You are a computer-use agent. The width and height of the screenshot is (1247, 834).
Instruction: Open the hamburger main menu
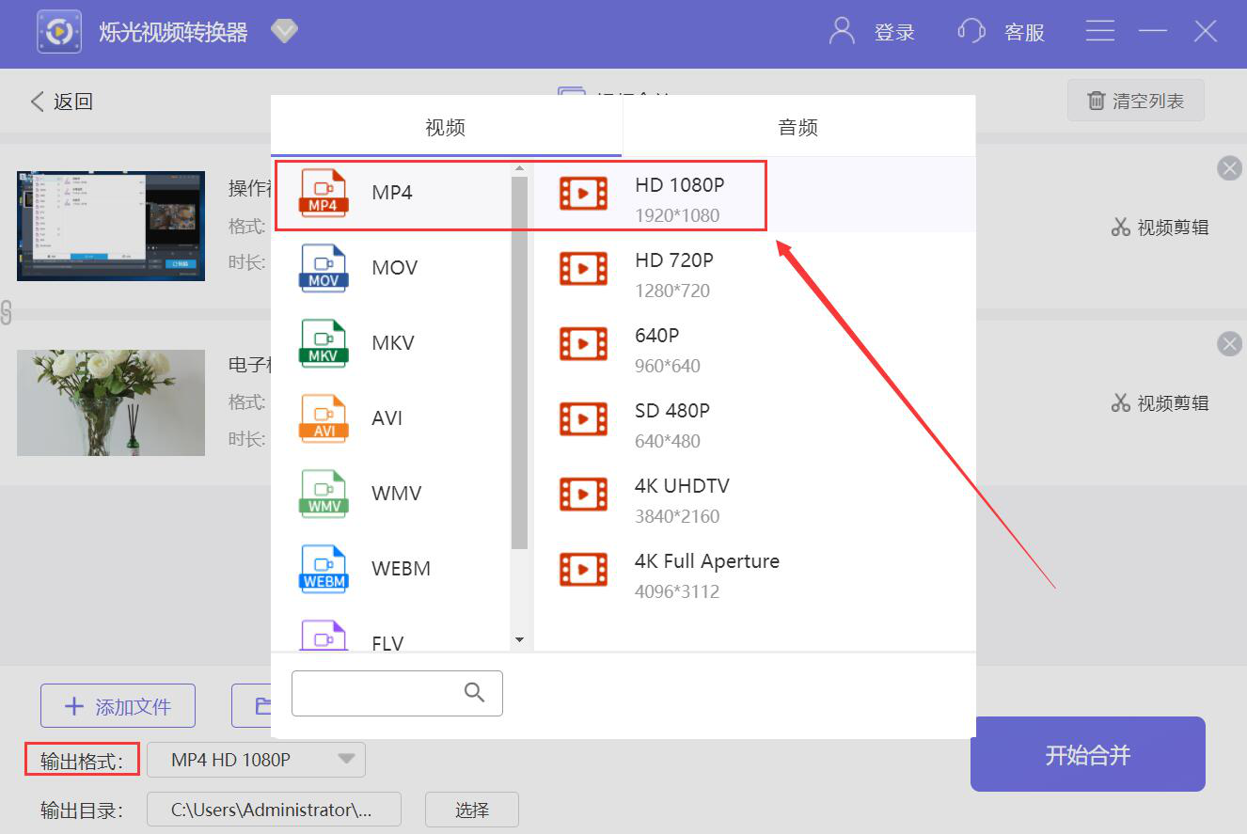point(1100,31)
